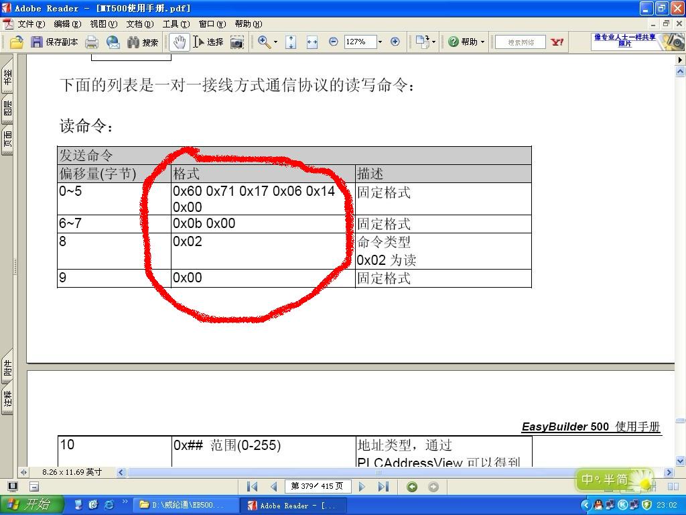Click the Snapshot camera tool

coord(236,42)
